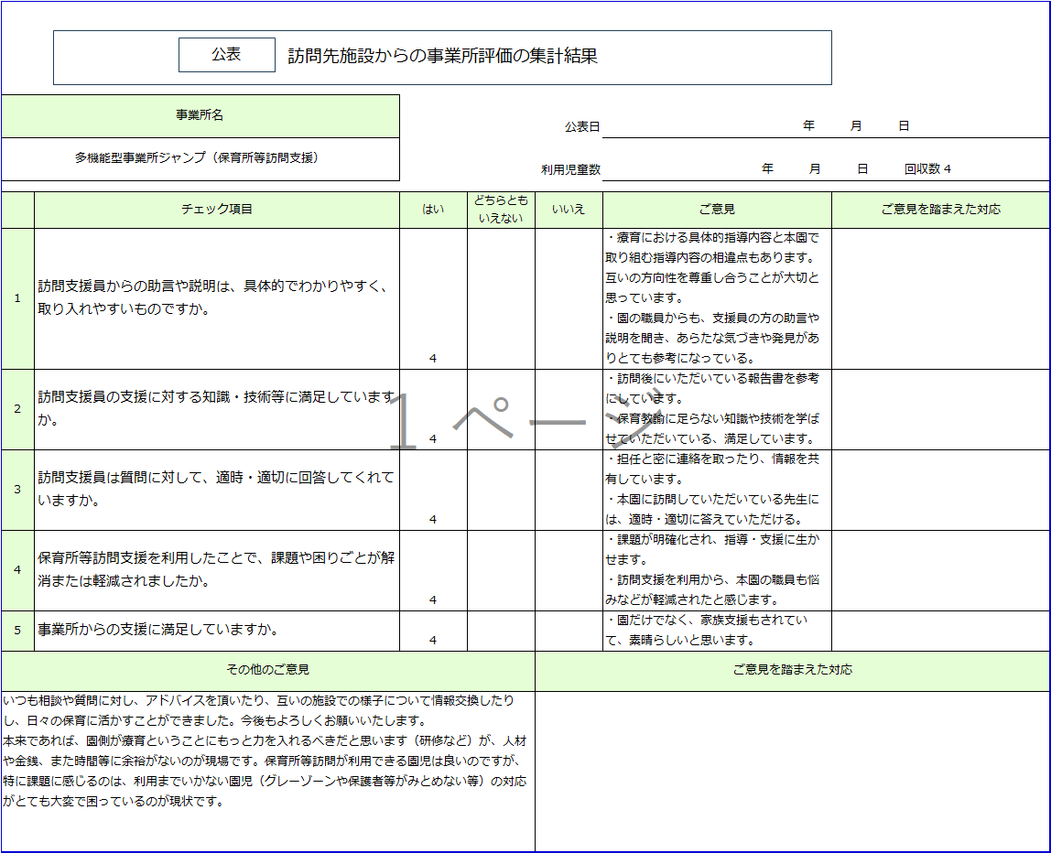Click the 公表 box in the title
This screenshot has height=853, width=1051.
(226, 54)
